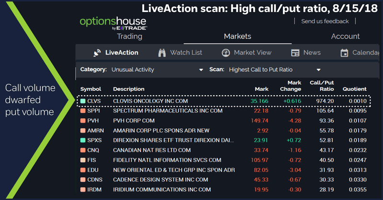This screenshot has width=383, height=200.
Task: Sort by Call/Put Ratio column header
Action: (322, 86)
